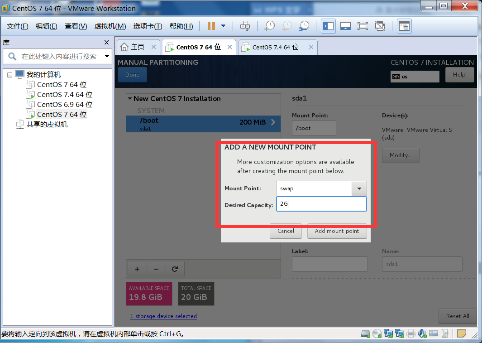Click the minus icon to remove partition

pos(156,269)
